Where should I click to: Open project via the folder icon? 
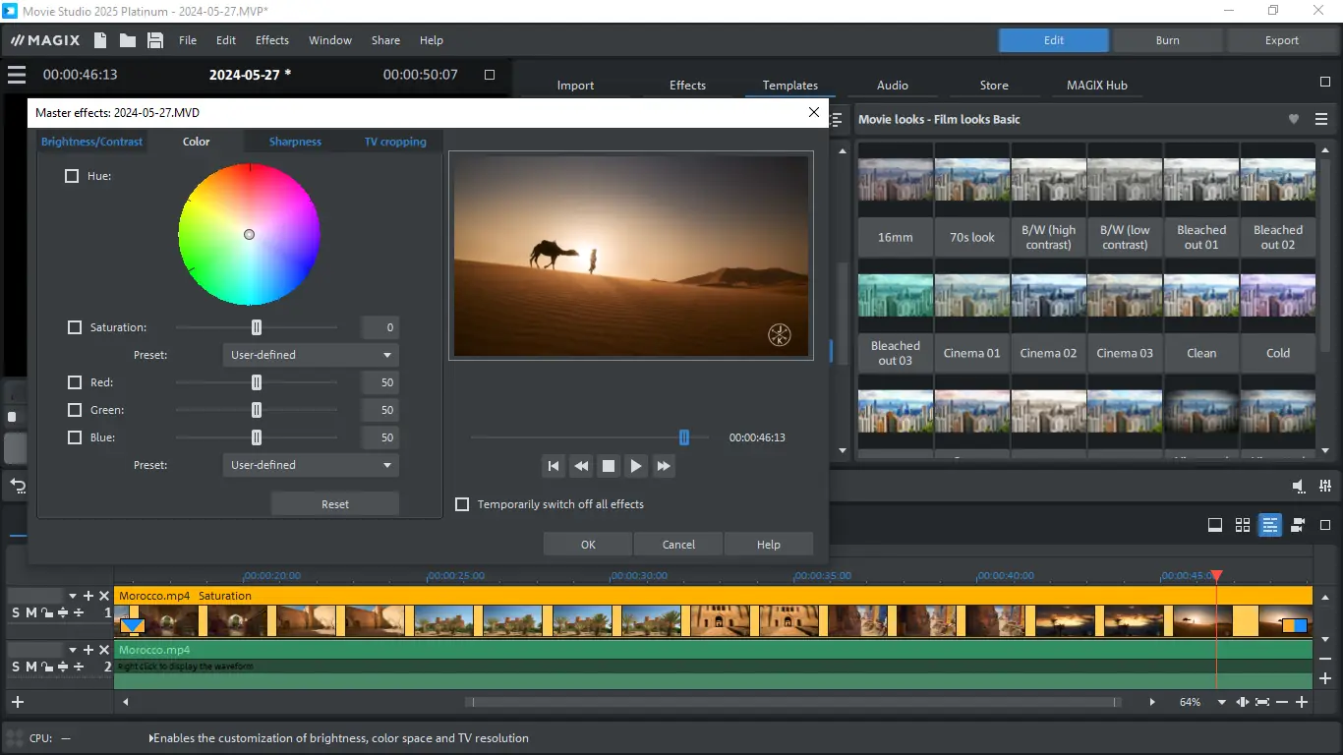coord(128,40)
